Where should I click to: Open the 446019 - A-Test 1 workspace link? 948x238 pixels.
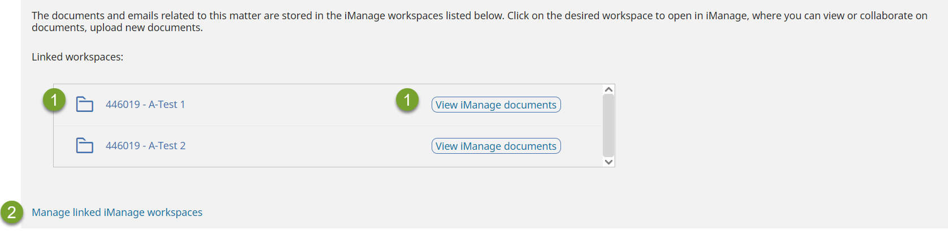145,105
